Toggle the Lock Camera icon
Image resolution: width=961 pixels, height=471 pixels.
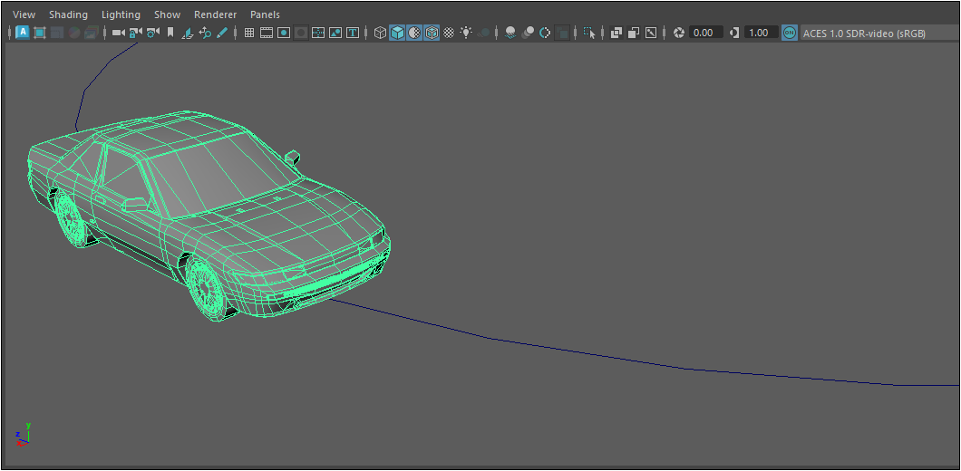pos(135,33)
